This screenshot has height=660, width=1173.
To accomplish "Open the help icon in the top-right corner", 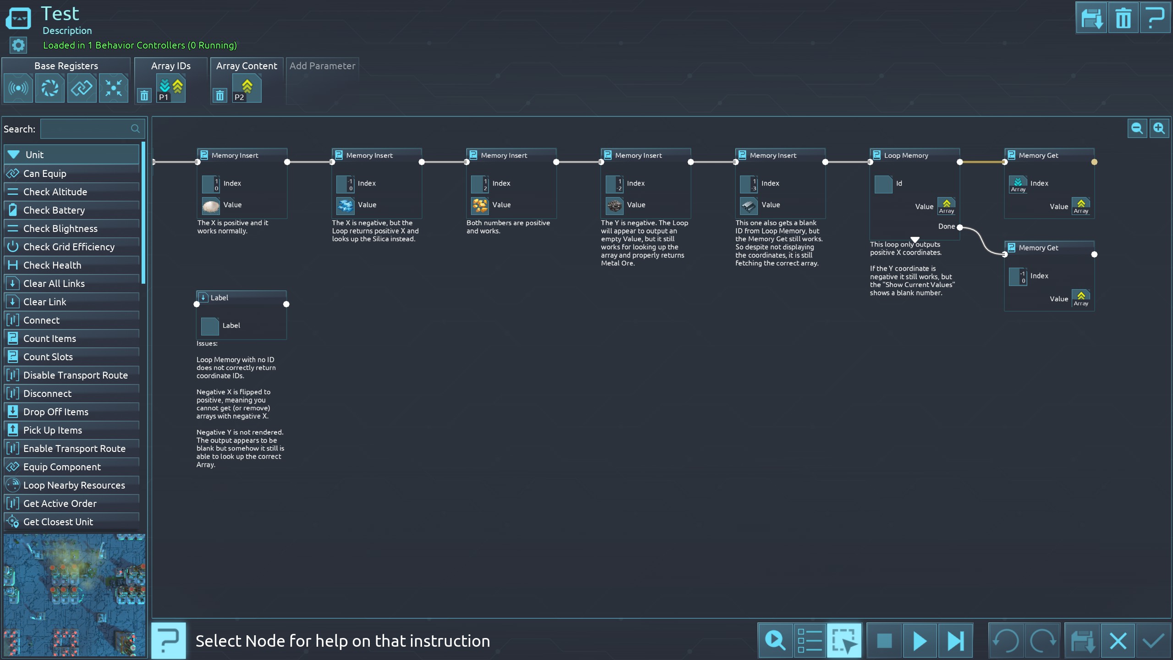I will (x=1154, y=18).
